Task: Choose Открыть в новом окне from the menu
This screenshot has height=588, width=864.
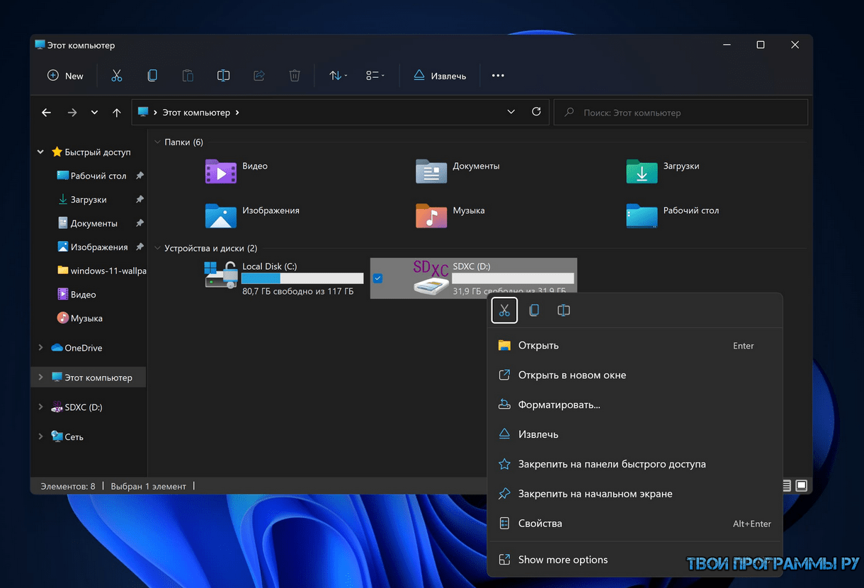Action: tap(635, 375)
